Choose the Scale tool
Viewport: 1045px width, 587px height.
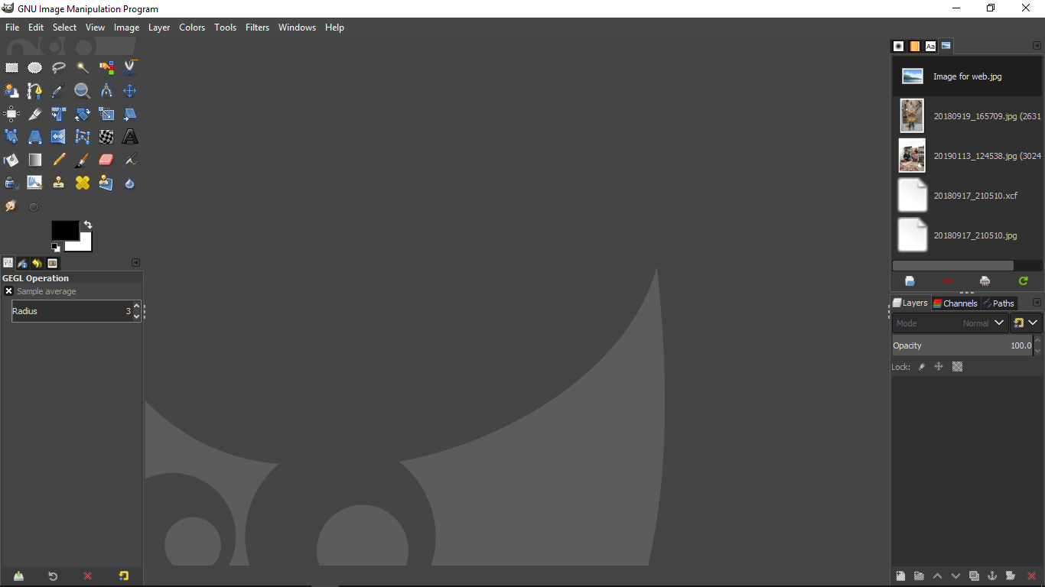(x=106, y=114)
